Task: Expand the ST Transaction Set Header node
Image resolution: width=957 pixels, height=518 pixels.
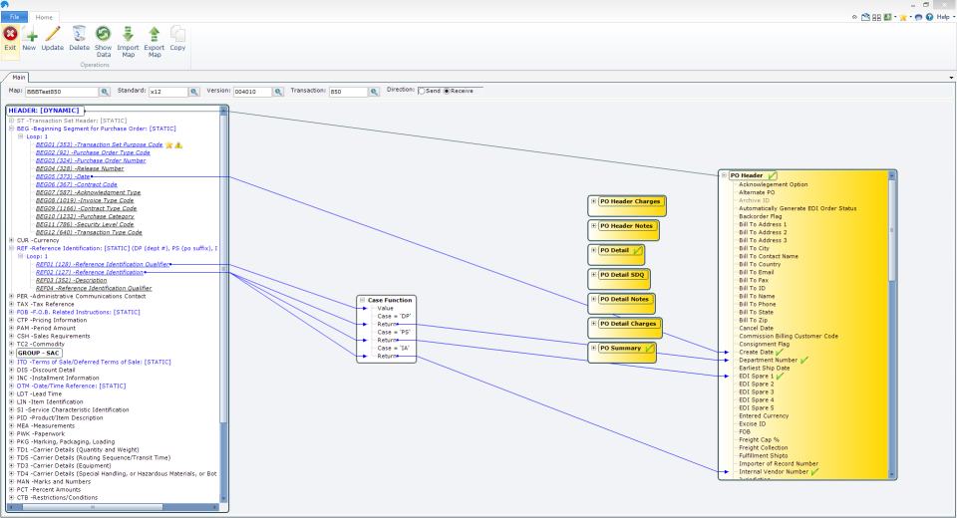Action: [x=12, y=121]
